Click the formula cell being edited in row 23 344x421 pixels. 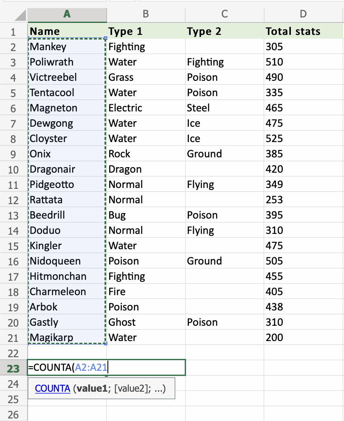[106, 368]
